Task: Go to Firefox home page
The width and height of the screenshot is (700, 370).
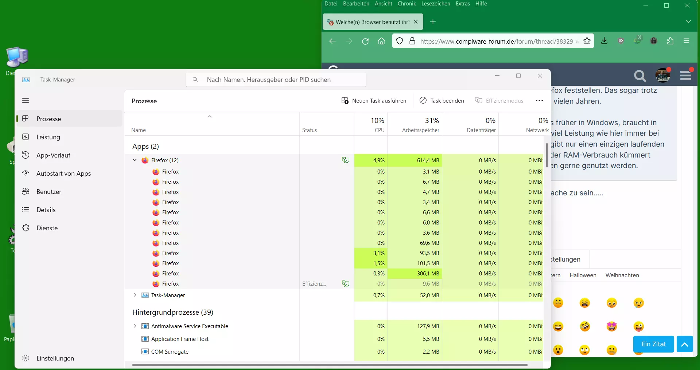Action: coord(381,41)
